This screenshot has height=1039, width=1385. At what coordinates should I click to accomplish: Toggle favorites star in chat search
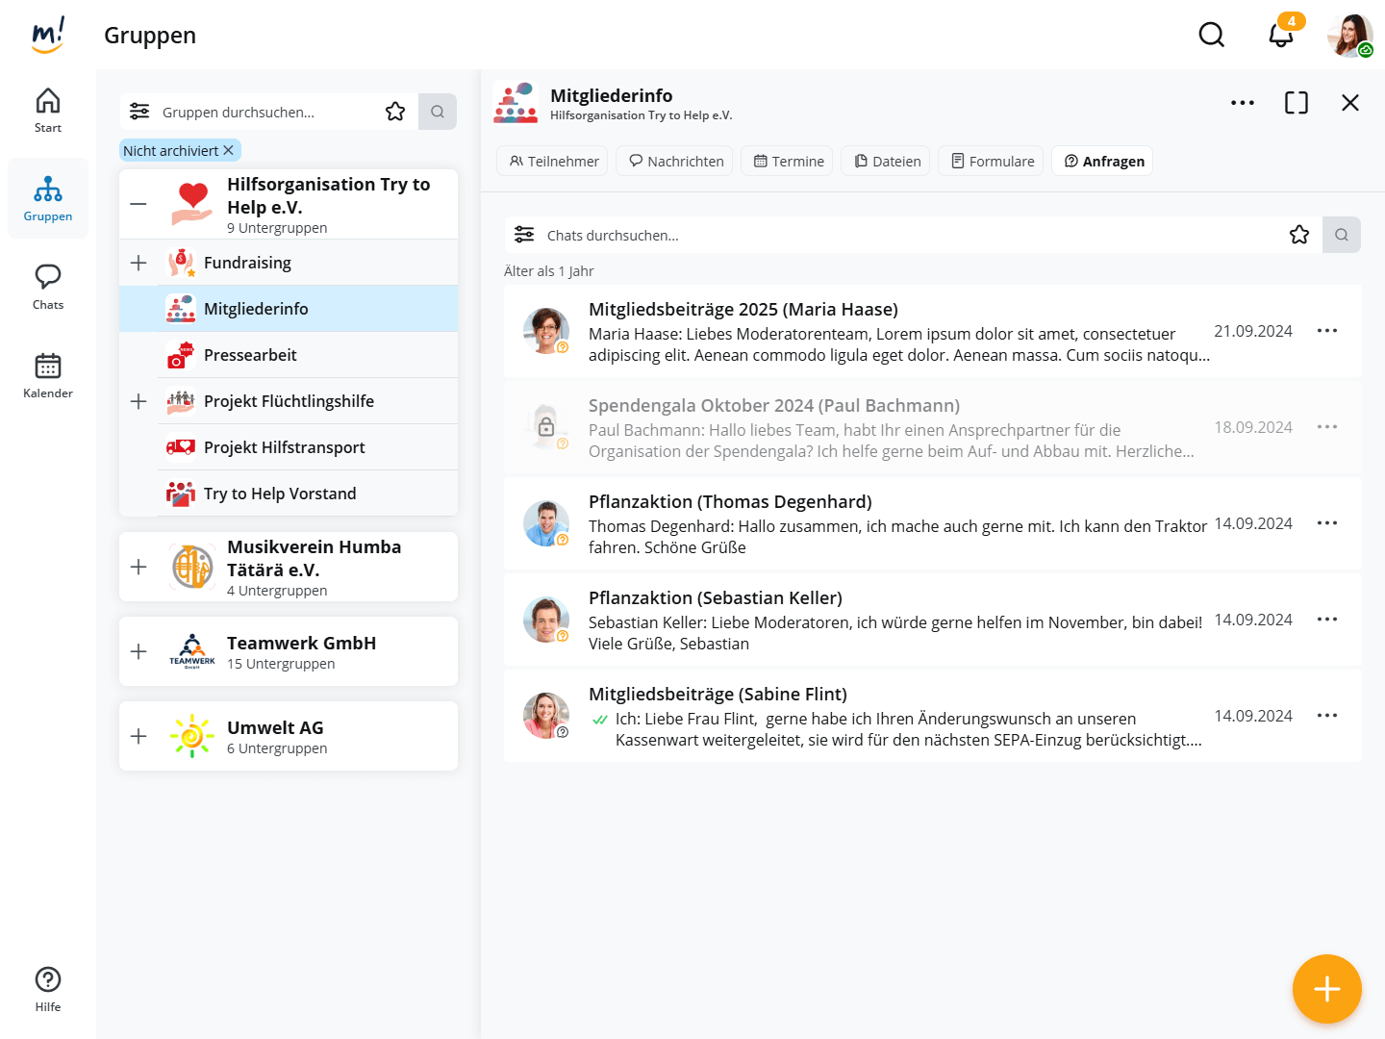point(1298,235)
